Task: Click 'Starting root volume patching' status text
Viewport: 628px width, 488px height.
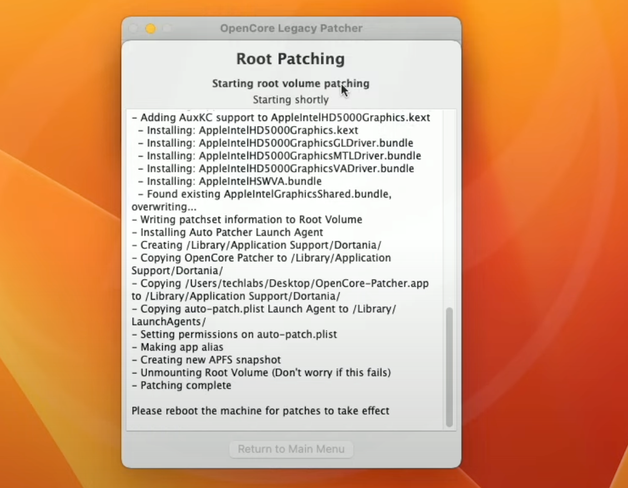Action: (291, 83)
